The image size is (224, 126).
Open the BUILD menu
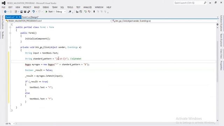click(x=37, y=7)
